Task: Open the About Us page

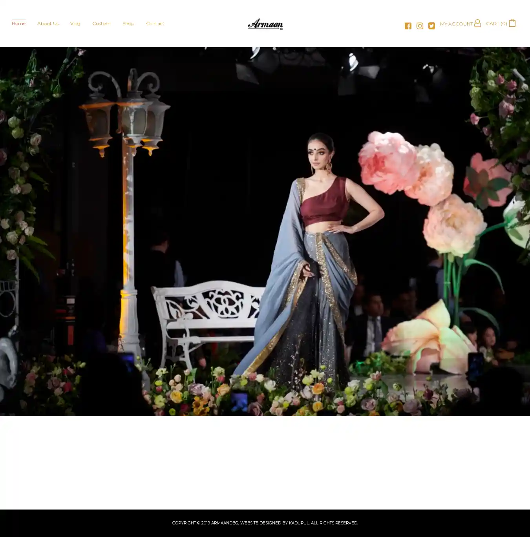Action: click(48, 24)
